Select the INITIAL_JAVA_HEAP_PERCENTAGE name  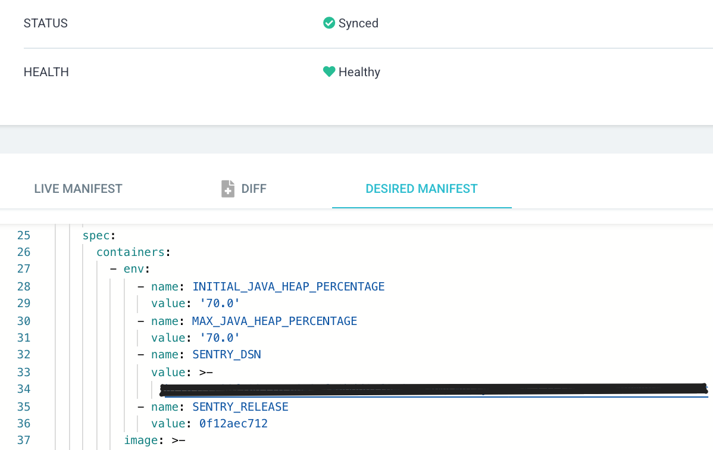click(288, 286)
